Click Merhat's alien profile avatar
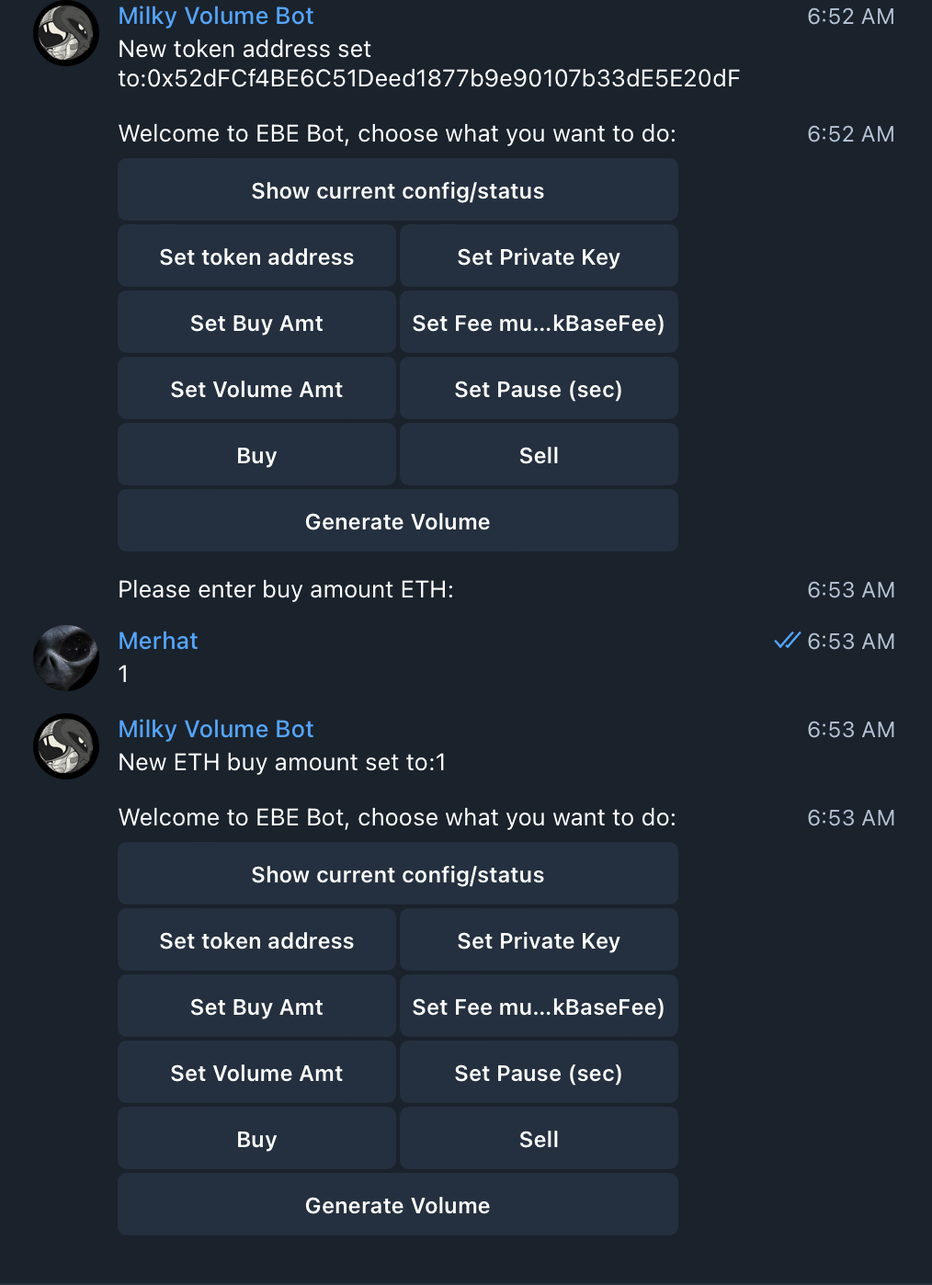This screenshot has width=932, height=1285. [x=66, y=658]
